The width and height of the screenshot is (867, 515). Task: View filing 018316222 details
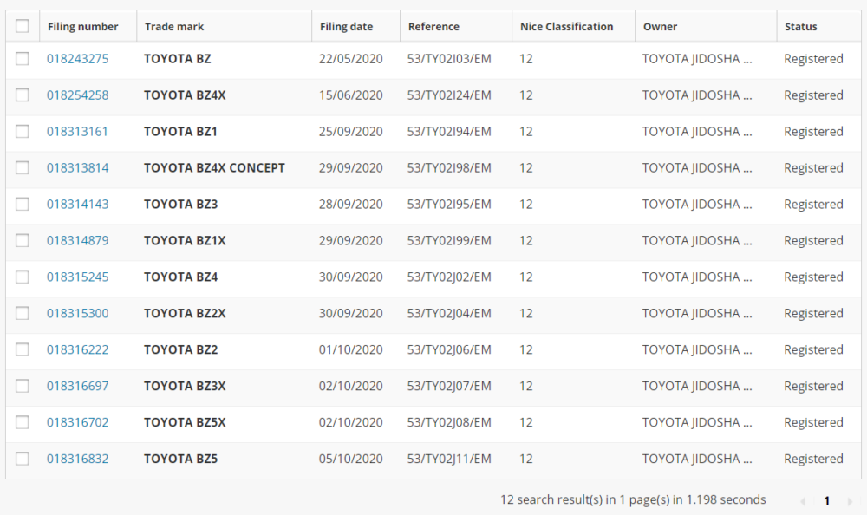click(x=77, y=349)
